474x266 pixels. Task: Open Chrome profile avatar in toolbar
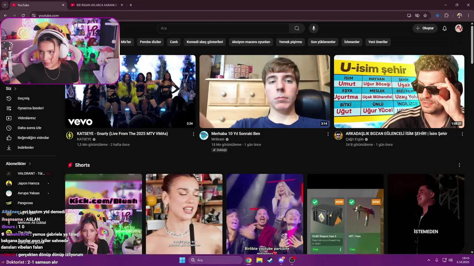pos(460,16)
